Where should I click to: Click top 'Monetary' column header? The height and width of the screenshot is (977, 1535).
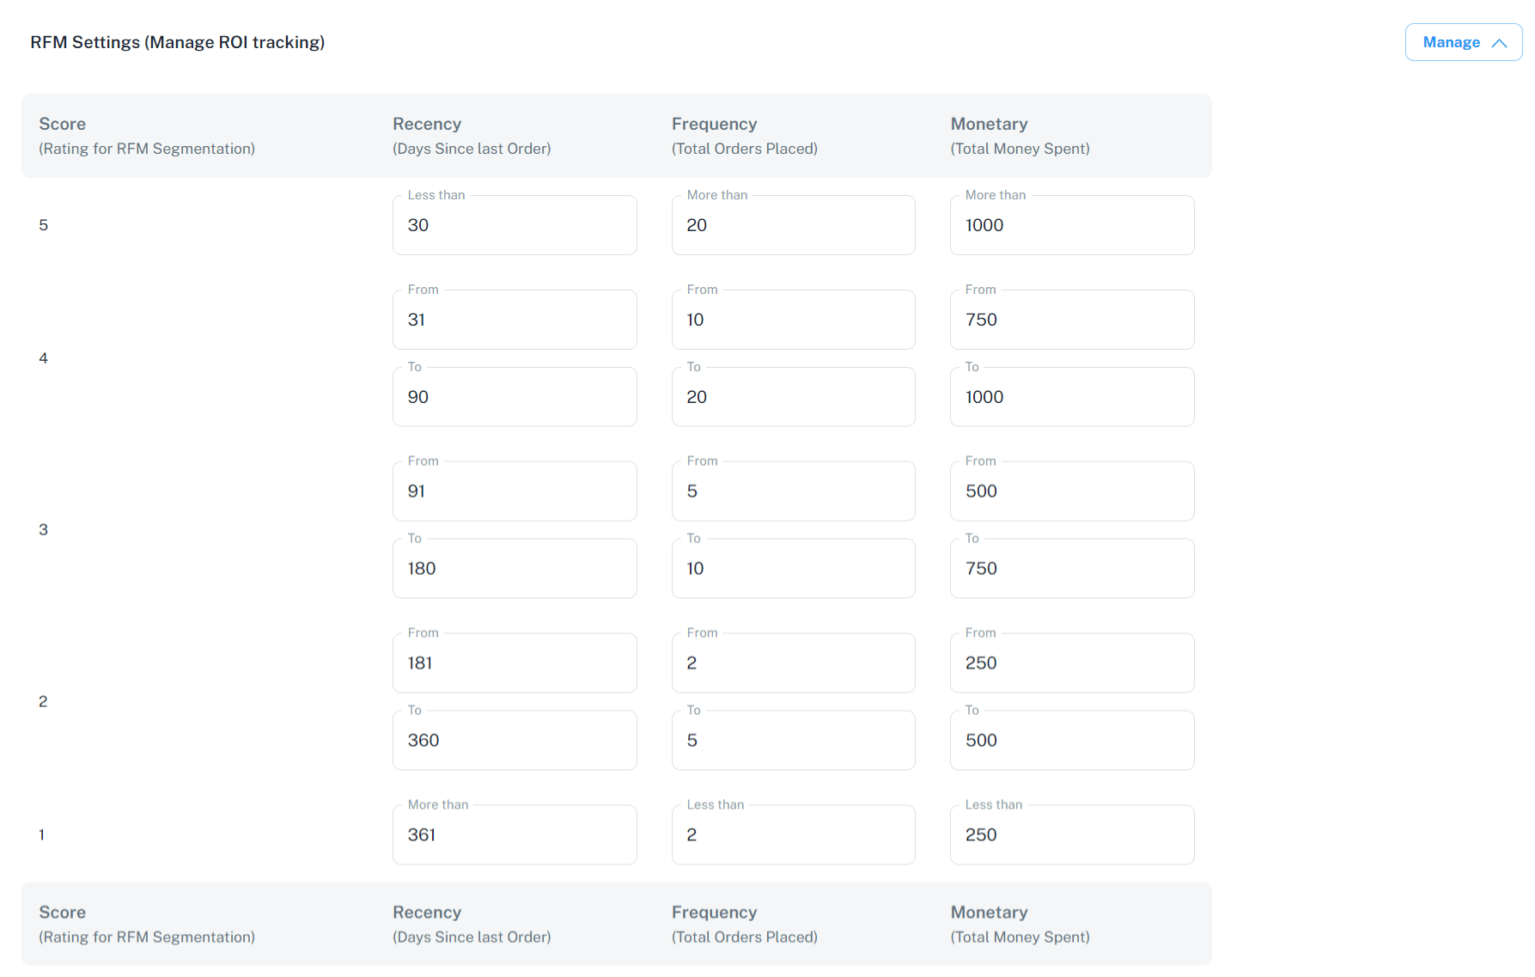coord(990,124)
